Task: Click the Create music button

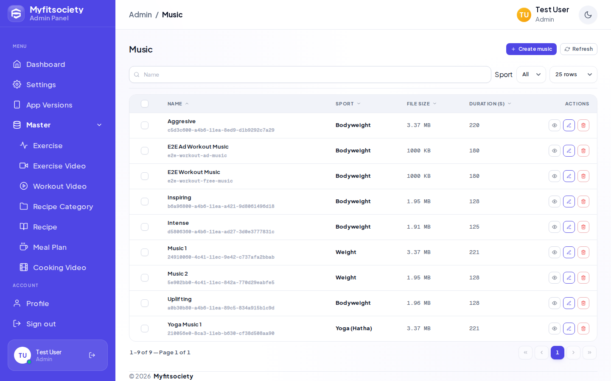Action: (531, 49)
